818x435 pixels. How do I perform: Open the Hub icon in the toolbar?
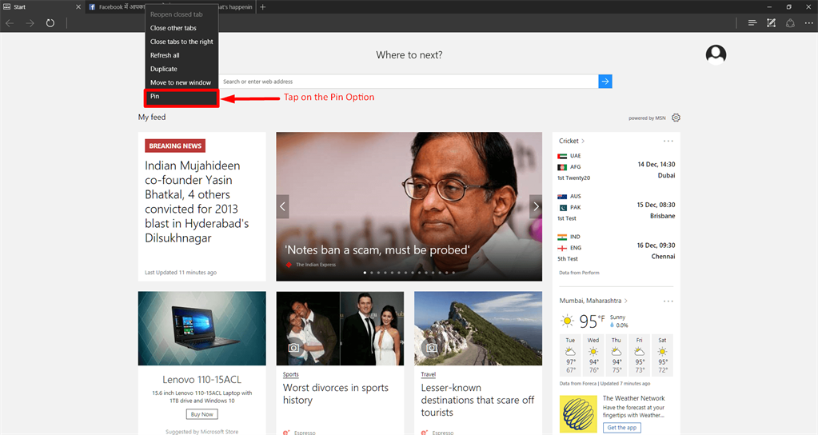pos(752,23)
